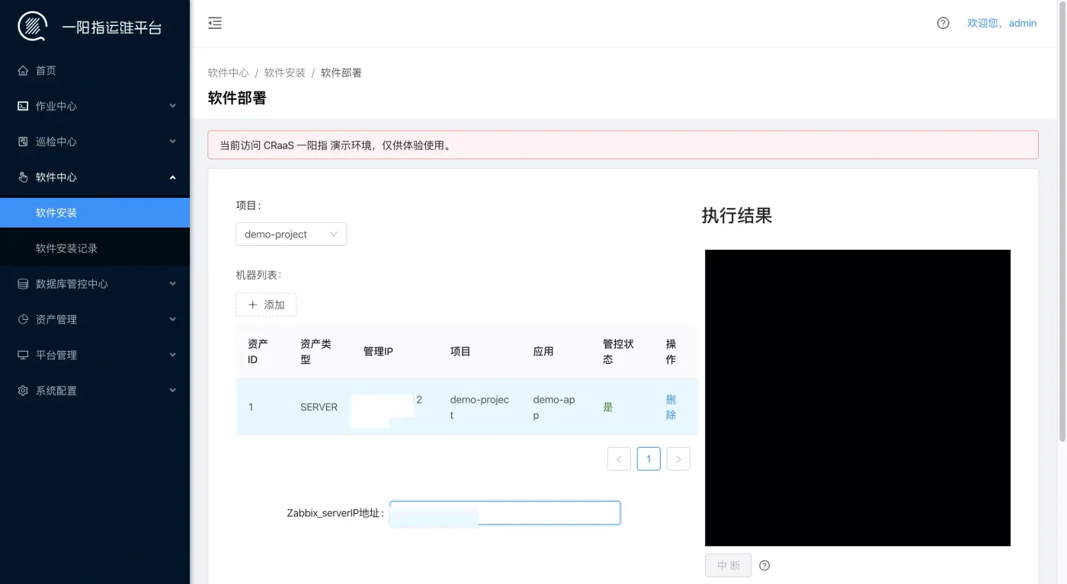
Task: Click the 首页 home icon
Action: pyautogui.click(x=23, y=71)
